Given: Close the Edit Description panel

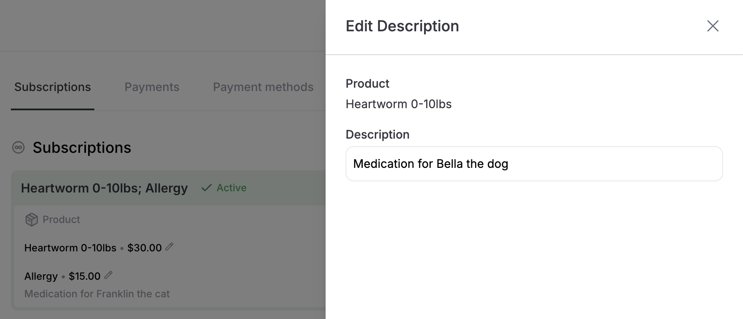Looking at the screenshot, I should point(713,26).
